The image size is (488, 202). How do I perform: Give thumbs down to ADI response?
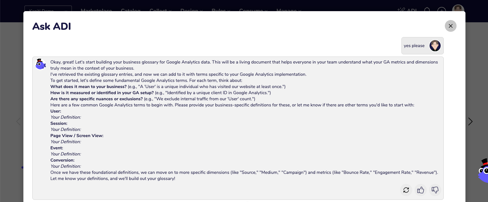(435, 190)
